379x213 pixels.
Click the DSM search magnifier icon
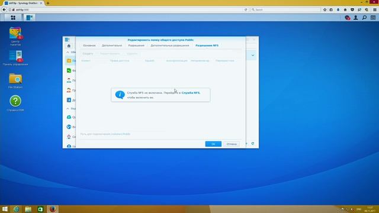point(364,18)
